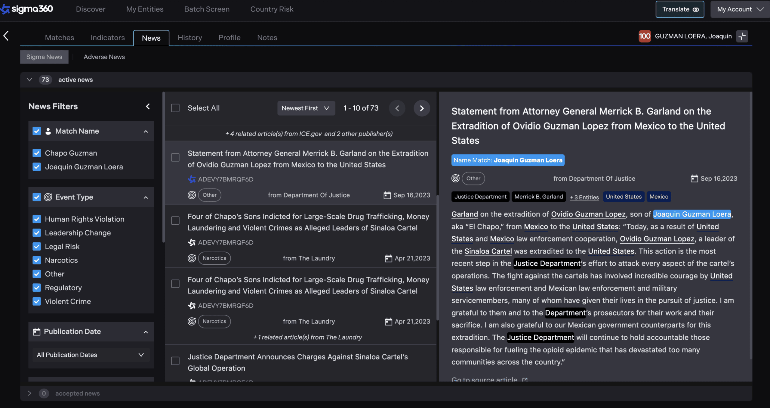Select the Sigma News sub-tab
770x408 pixels.
pyautogui.click(x=44, y=57)
